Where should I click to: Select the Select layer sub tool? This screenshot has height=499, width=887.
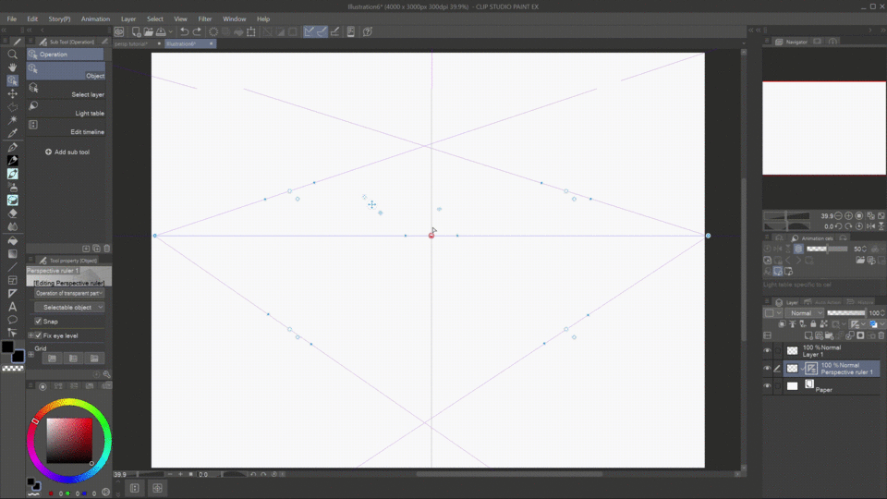pos(66,90)
